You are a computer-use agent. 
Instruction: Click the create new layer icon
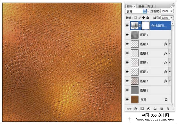162,109
